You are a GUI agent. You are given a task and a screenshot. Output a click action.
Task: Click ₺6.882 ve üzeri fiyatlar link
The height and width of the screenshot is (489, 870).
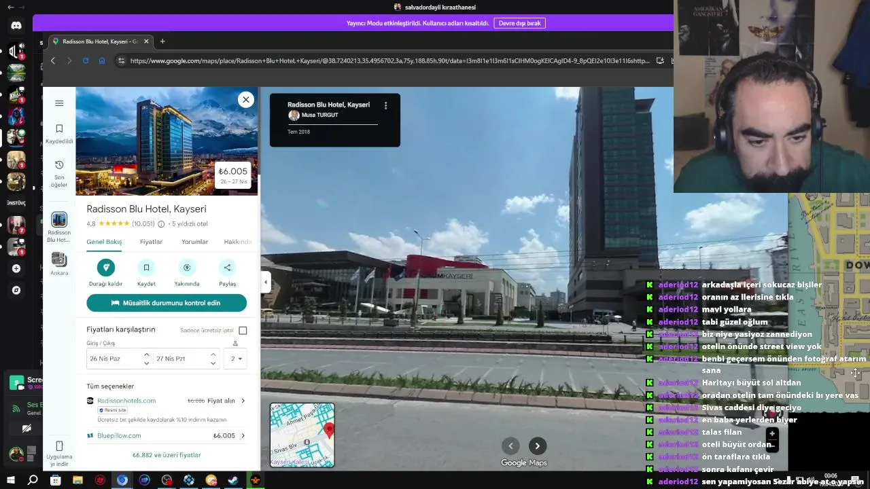[167, 455]
